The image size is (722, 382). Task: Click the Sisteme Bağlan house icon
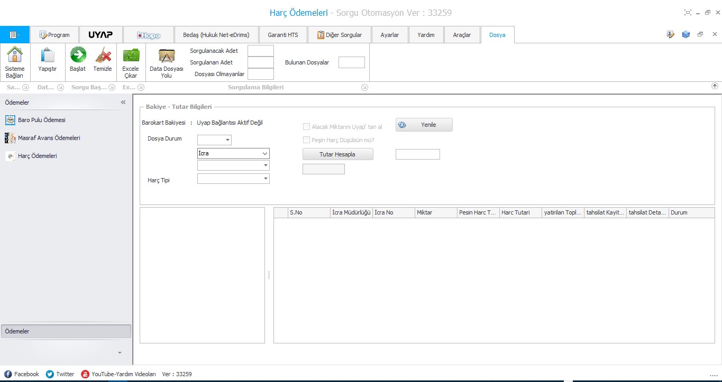point(15,55)
